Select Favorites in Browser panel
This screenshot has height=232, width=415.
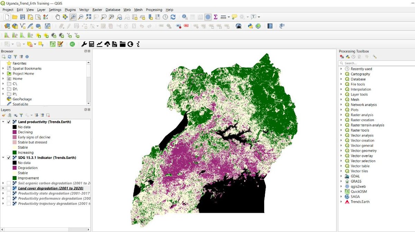tap(19, 63)
